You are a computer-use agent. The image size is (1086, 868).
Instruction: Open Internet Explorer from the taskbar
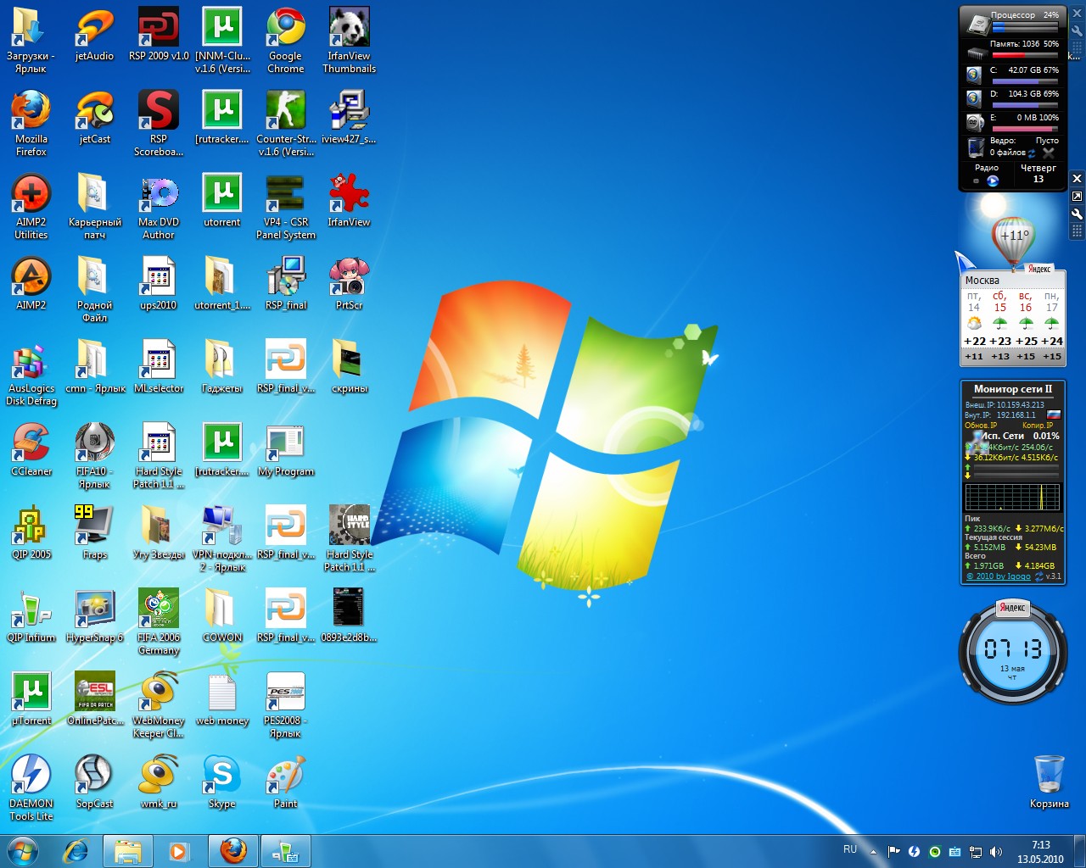pos(76,851)
